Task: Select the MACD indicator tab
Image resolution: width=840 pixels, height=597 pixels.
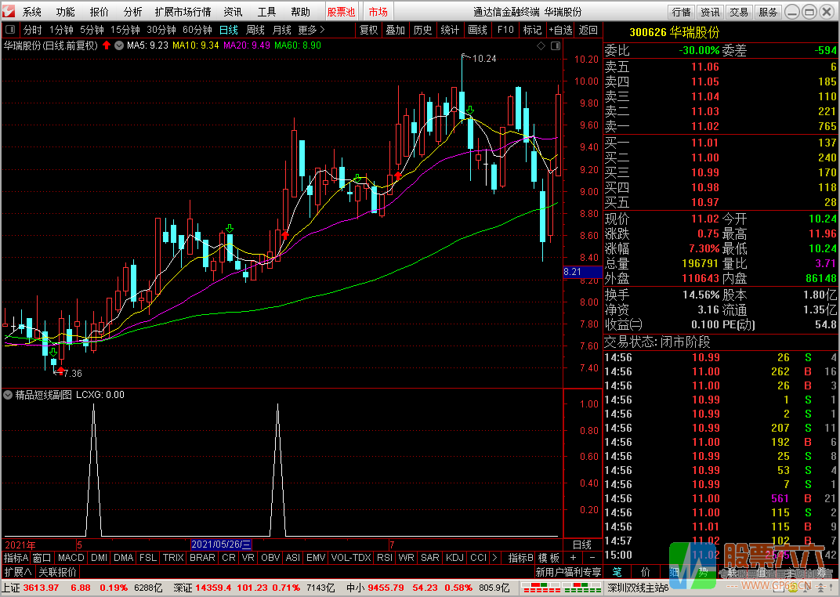Action: click(71, 558)
